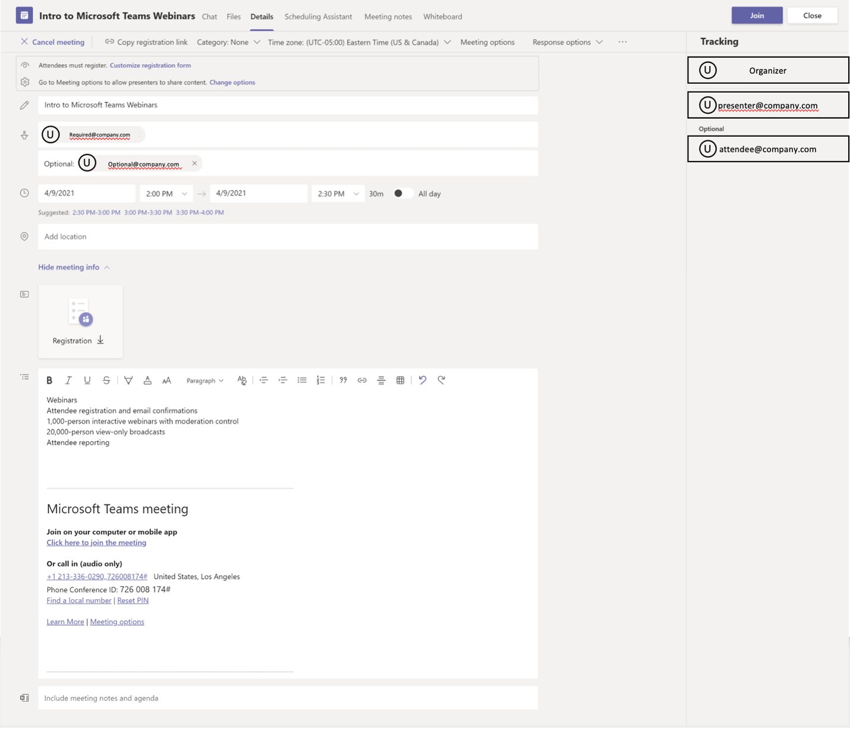This screenshot has height=730, width=850.
Task: Open the Category: None dropdown
Action: 229,42
